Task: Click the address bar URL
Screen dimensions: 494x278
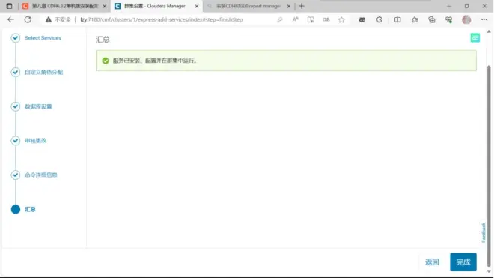Action: [x=162, y=20]
